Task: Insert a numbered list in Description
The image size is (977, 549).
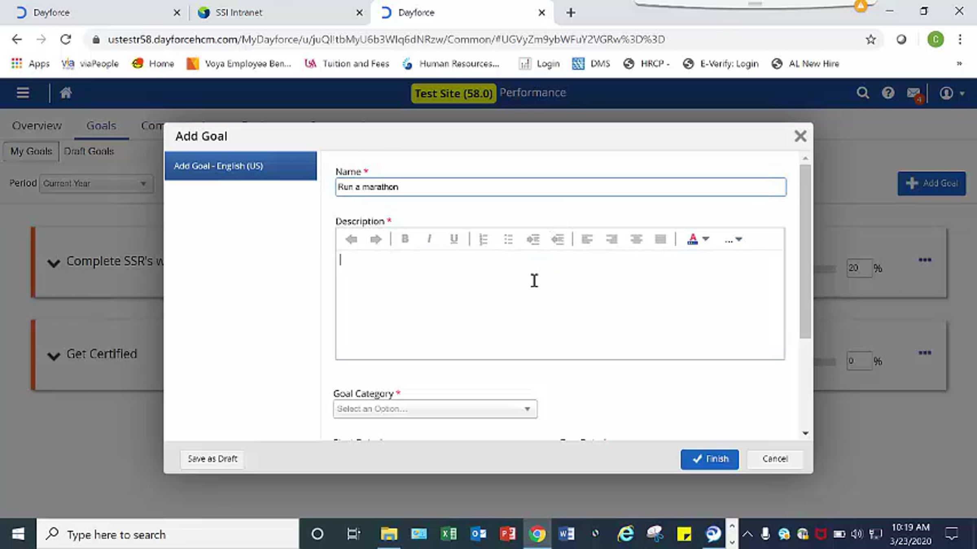Action: click(483, 239)
